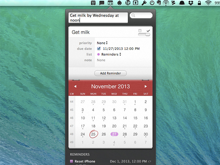Screen dimensions: 220x165
Task: Click the Get milk reminder title
Action: tap(81, 32)
